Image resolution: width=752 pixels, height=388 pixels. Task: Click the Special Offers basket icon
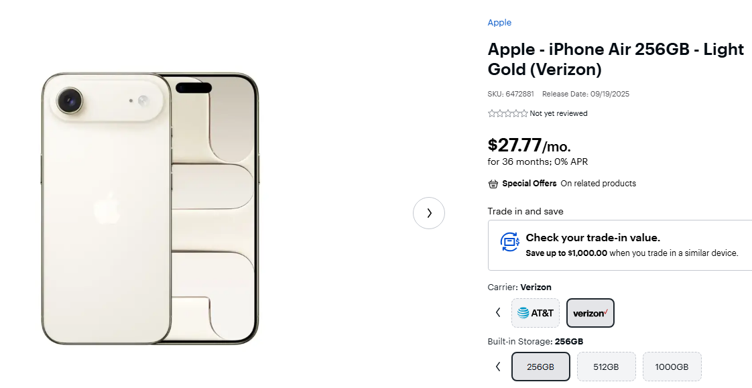[493, 183]
